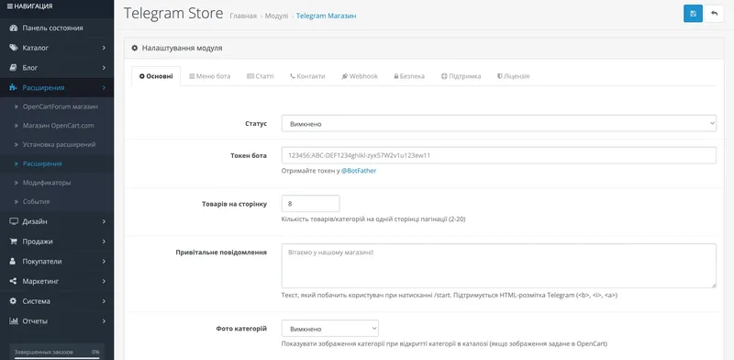Click the cart icon next to Продажи
The height and width of the screenshot is (360, 734).
pyautogui.click(x=14, y=242)
